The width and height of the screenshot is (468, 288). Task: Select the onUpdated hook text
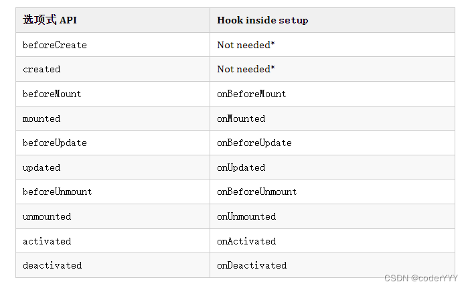pos(241,167)
